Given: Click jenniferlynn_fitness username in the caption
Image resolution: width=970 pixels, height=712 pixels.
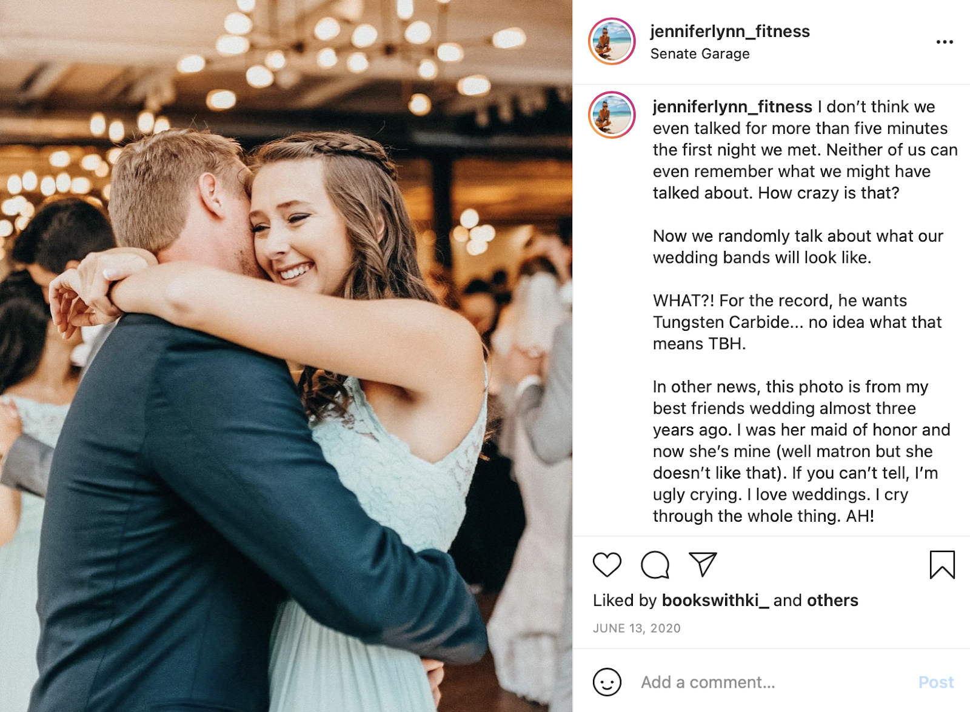Looking at the screenshot, I should coord(732,107).
